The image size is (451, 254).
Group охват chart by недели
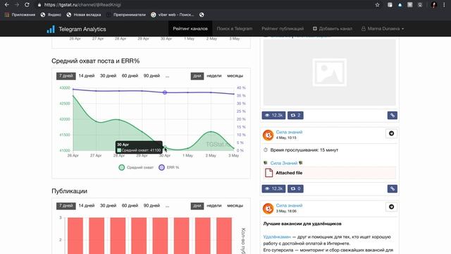214,75
